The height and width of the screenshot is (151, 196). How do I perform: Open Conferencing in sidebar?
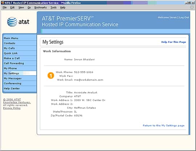point(12,83)
